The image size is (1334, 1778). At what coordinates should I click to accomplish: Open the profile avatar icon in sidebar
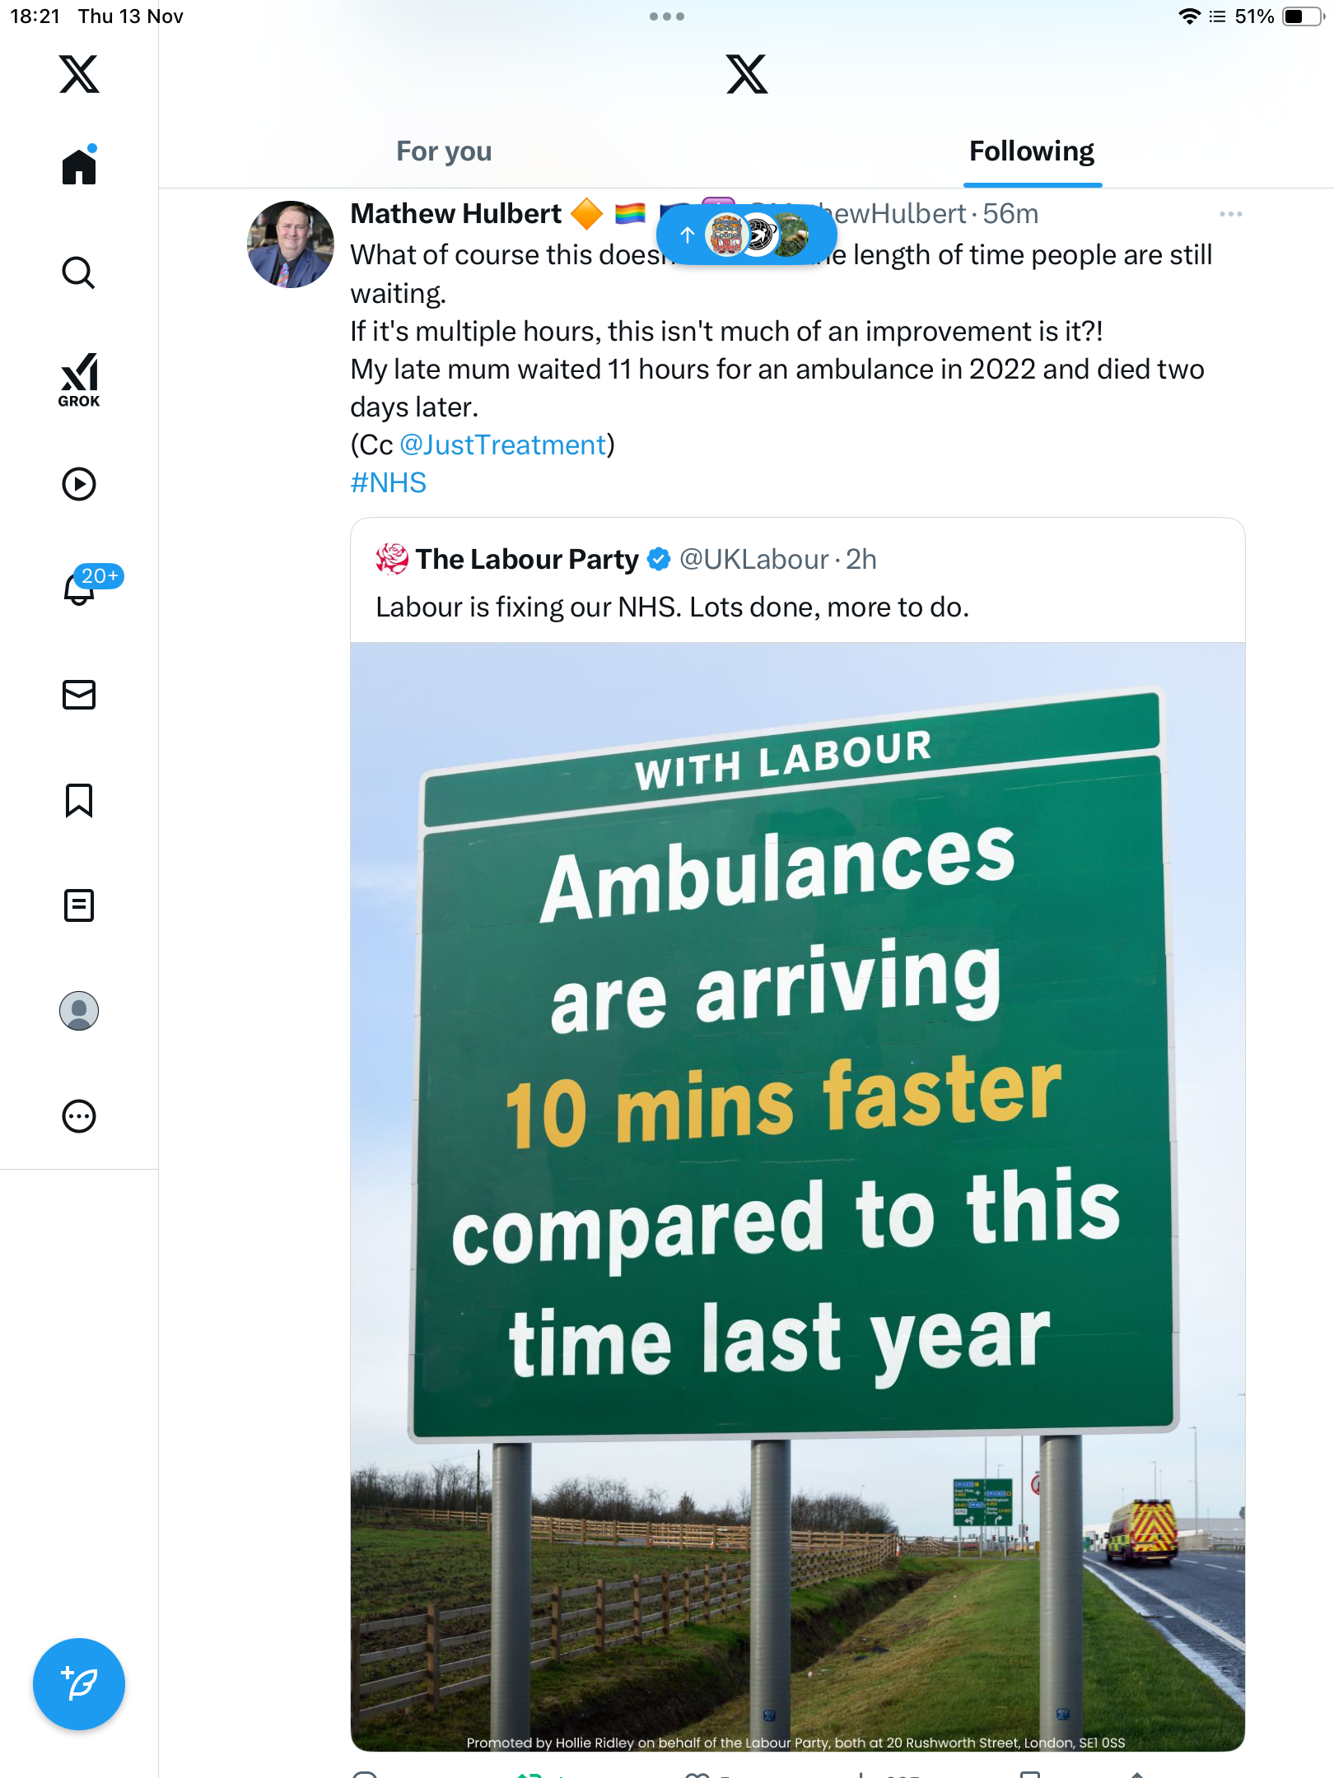[79, 1011]
